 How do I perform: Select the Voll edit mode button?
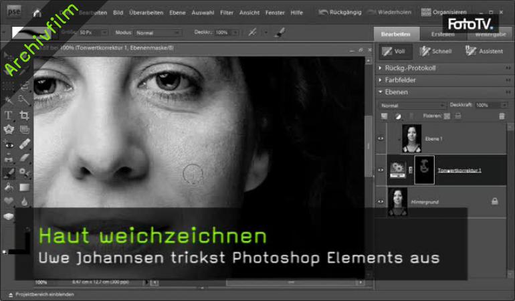coord(395,52)
